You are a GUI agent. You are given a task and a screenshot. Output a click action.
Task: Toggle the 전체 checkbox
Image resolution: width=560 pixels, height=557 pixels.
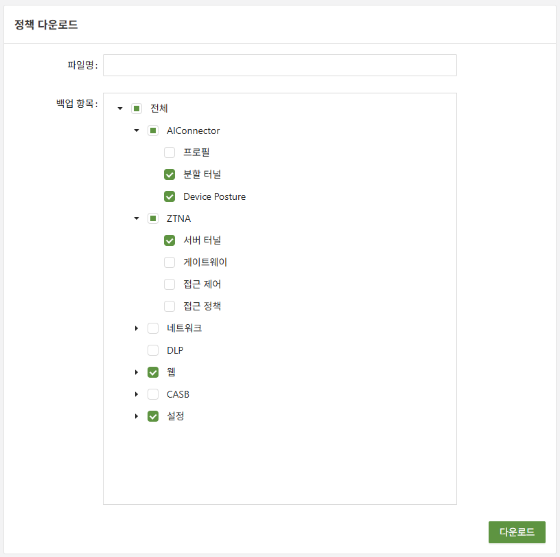137,109
